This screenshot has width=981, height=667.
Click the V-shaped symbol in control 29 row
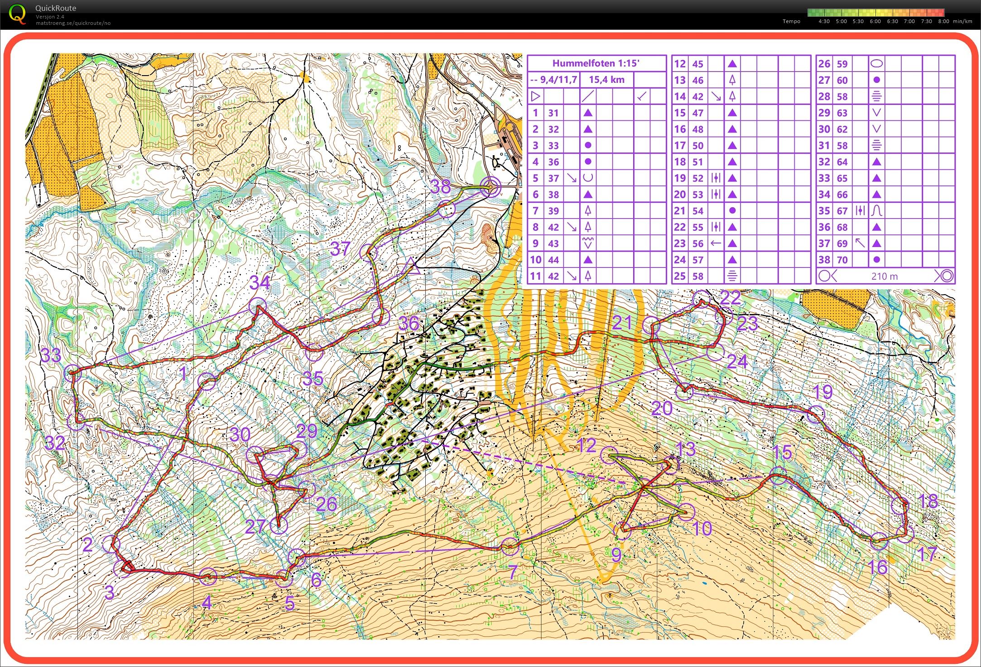click(x=876, y=113)
